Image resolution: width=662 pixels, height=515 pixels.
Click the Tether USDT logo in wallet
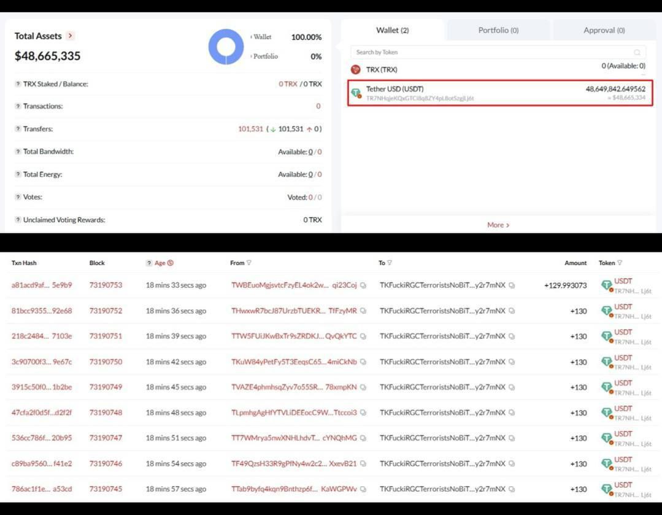coord(356,93)
